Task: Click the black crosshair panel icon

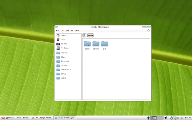Action: click(148, 118)
